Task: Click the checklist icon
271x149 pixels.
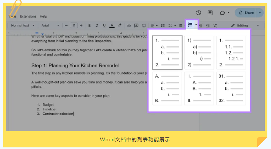Action: (x=171, y=26)
